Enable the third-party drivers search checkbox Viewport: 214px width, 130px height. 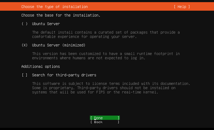(x=25, y=75)
